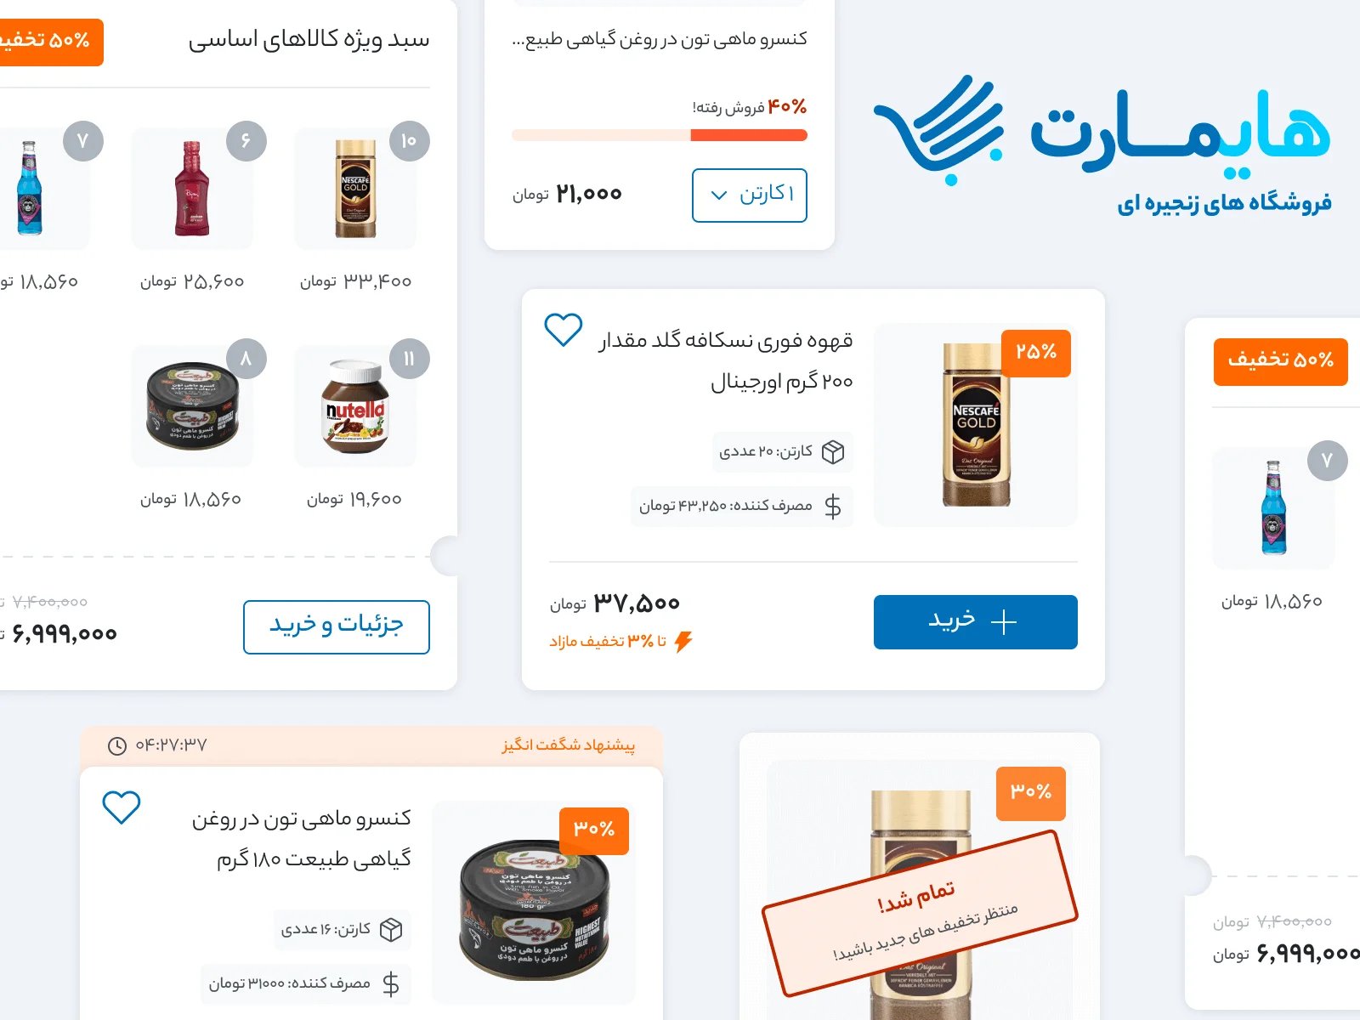Image resolution: width=1360 pixels, height=1020 pixels.
Task: Select the tuna can thumbnail priced 18,560
Action: tap(192, 406)
